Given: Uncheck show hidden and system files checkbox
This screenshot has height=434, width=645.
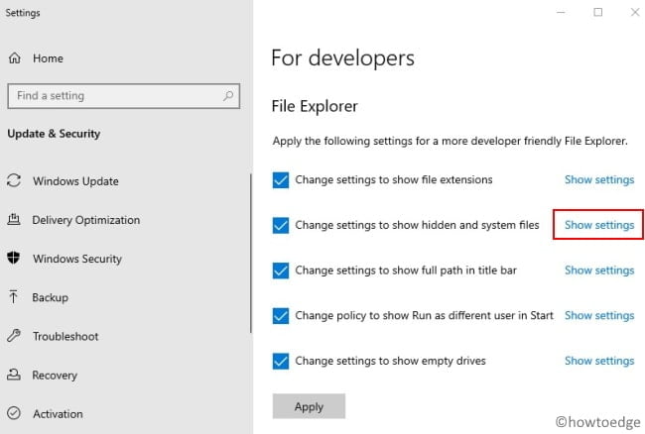Looking at the screenshot, I should [x=281, y=225].
